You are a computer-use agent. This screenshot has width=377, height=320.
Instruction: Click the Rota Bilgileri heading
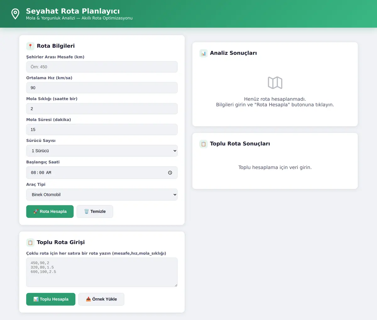[x=56, y=46]
